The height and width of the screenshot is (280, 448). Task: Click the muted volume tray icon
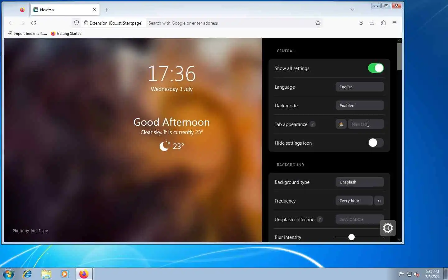pyautogui.click(x=417, y=274)
